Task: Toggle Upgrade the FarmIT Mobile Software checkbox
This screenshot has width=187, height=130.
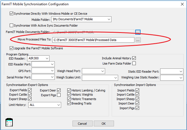Action: pyautogui.click(x=11, y=48)
